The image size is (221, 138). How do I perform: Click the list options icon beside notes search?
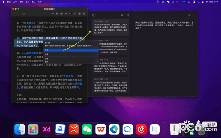click(128, 15)
